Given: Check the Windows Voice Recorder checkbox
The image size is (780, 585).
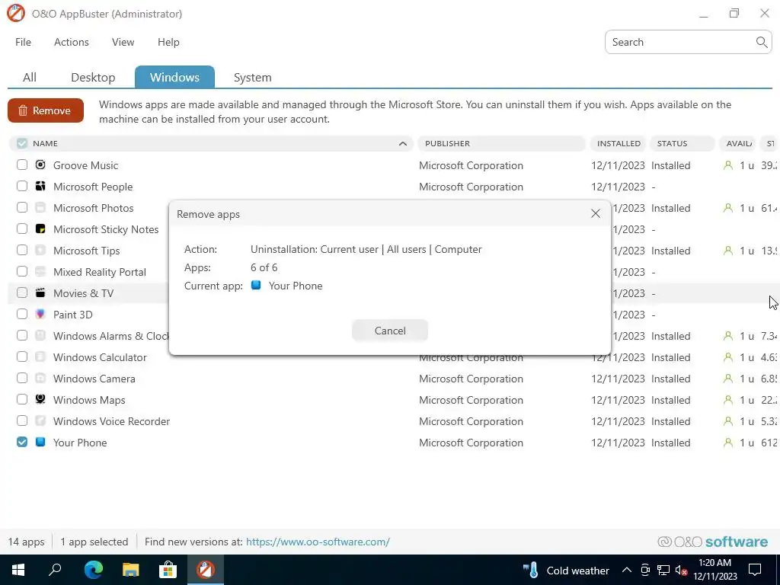Looking at the screenshot, I should (x=22, y=420).
